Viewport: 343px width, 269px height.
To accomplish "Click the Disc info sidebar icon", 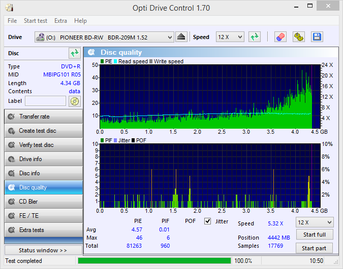I will 11,173.
